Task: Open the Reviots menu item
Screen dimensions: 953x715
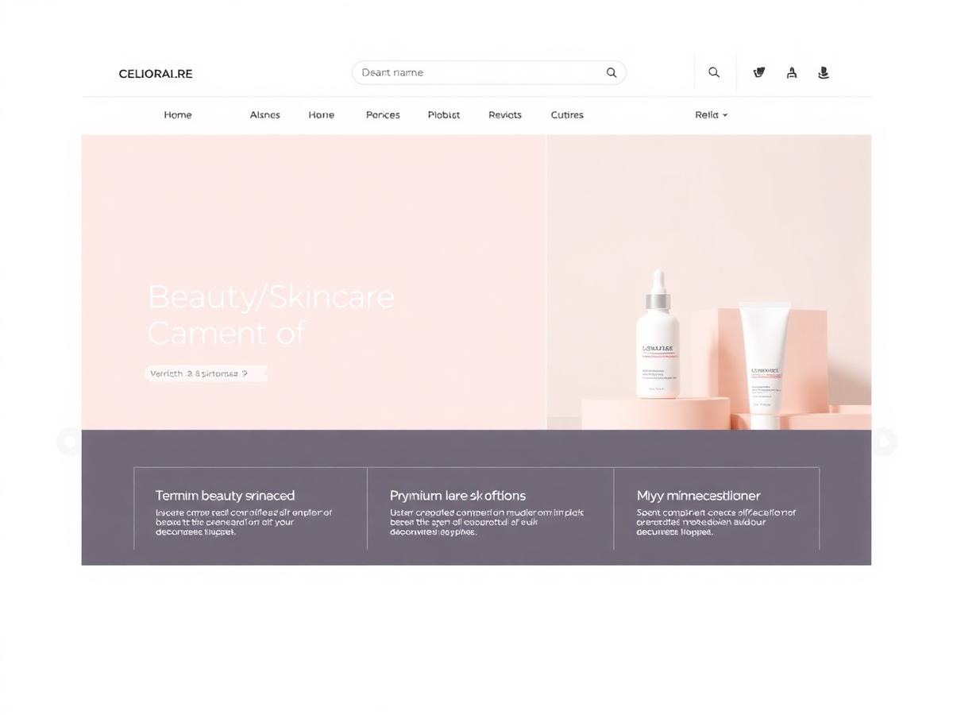Action: coord(505,115)
